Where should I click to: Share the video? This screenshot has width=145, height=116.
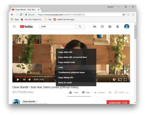click(99, 93)
